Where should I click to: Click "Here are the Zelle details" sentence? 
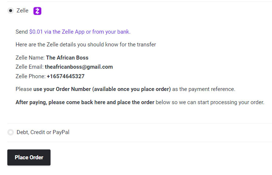click(x=86, y=45)
